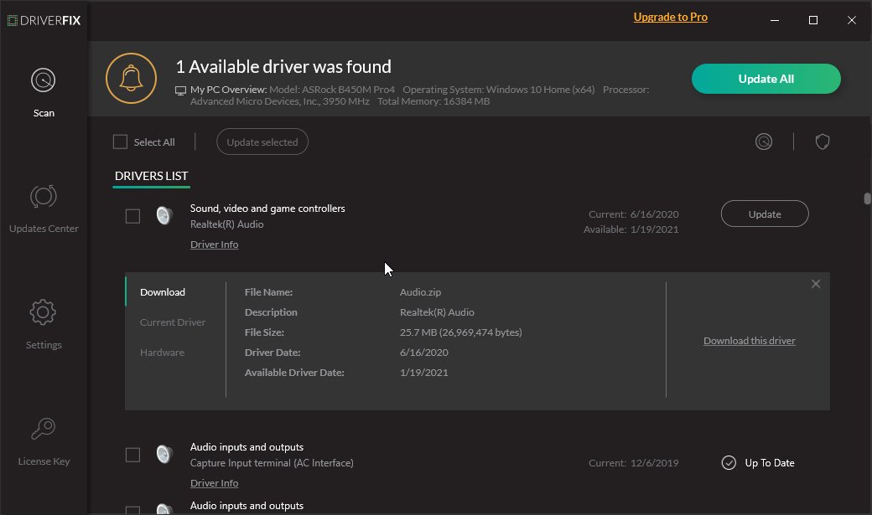Open Settings gear in sidebar

coord(44,324)
